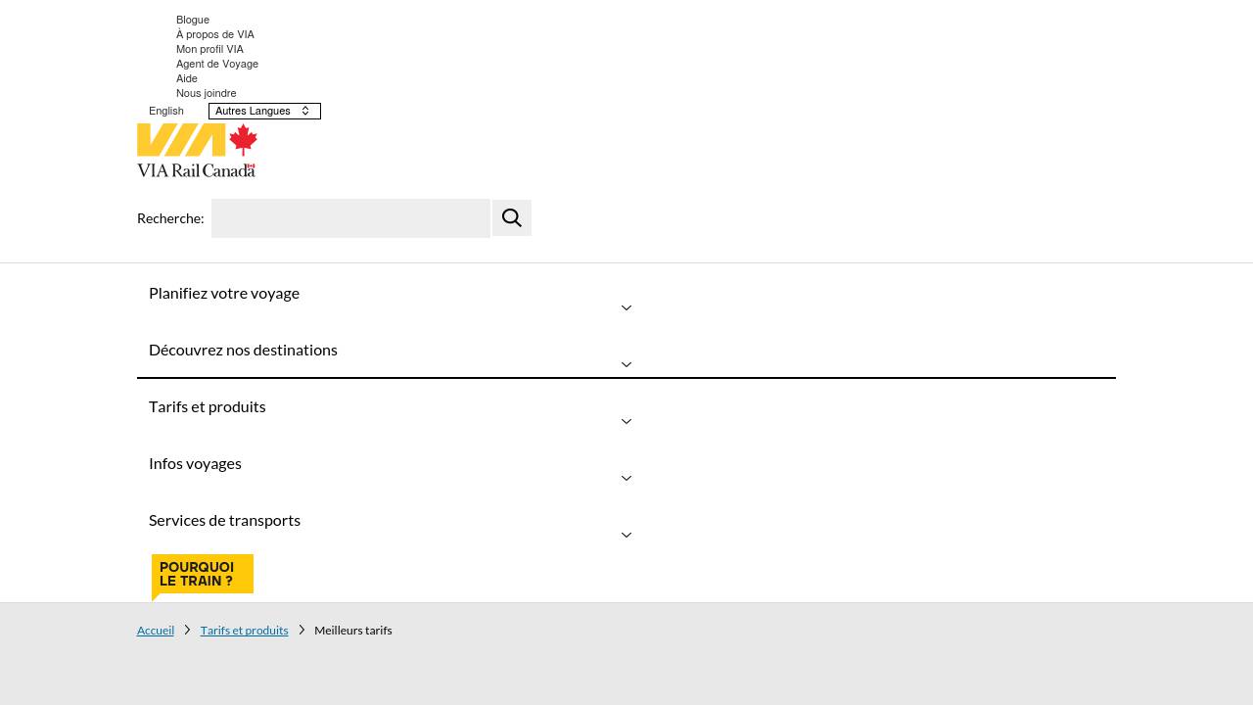Open Tarifs et produits menu
The image size is (1253, 705).
208,406
